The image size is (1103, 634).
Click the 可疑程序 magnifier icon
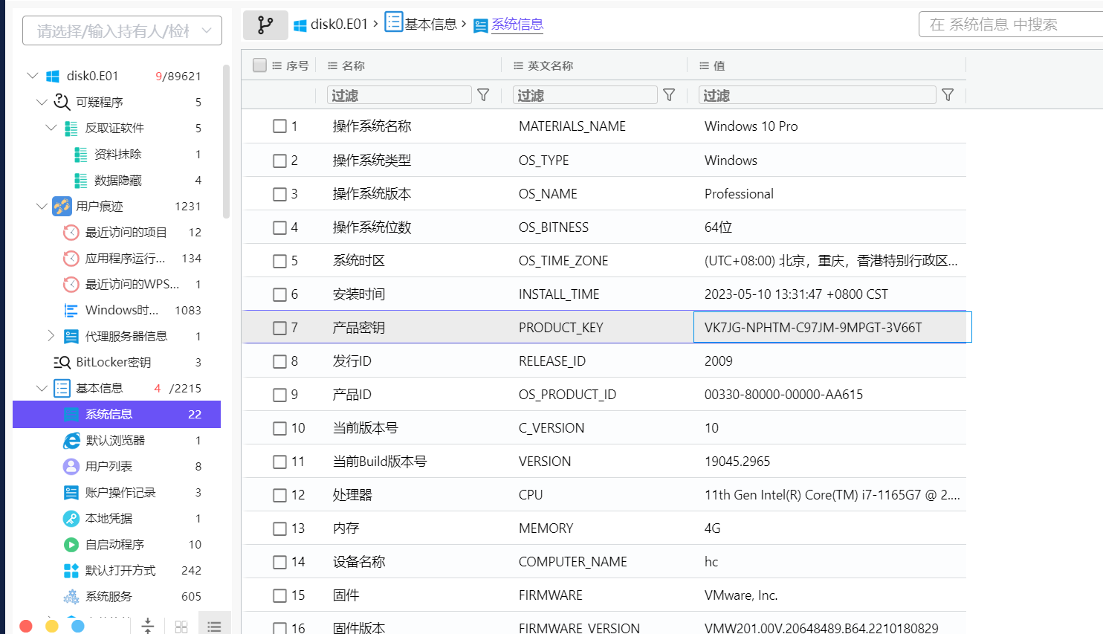pos(62,102)
